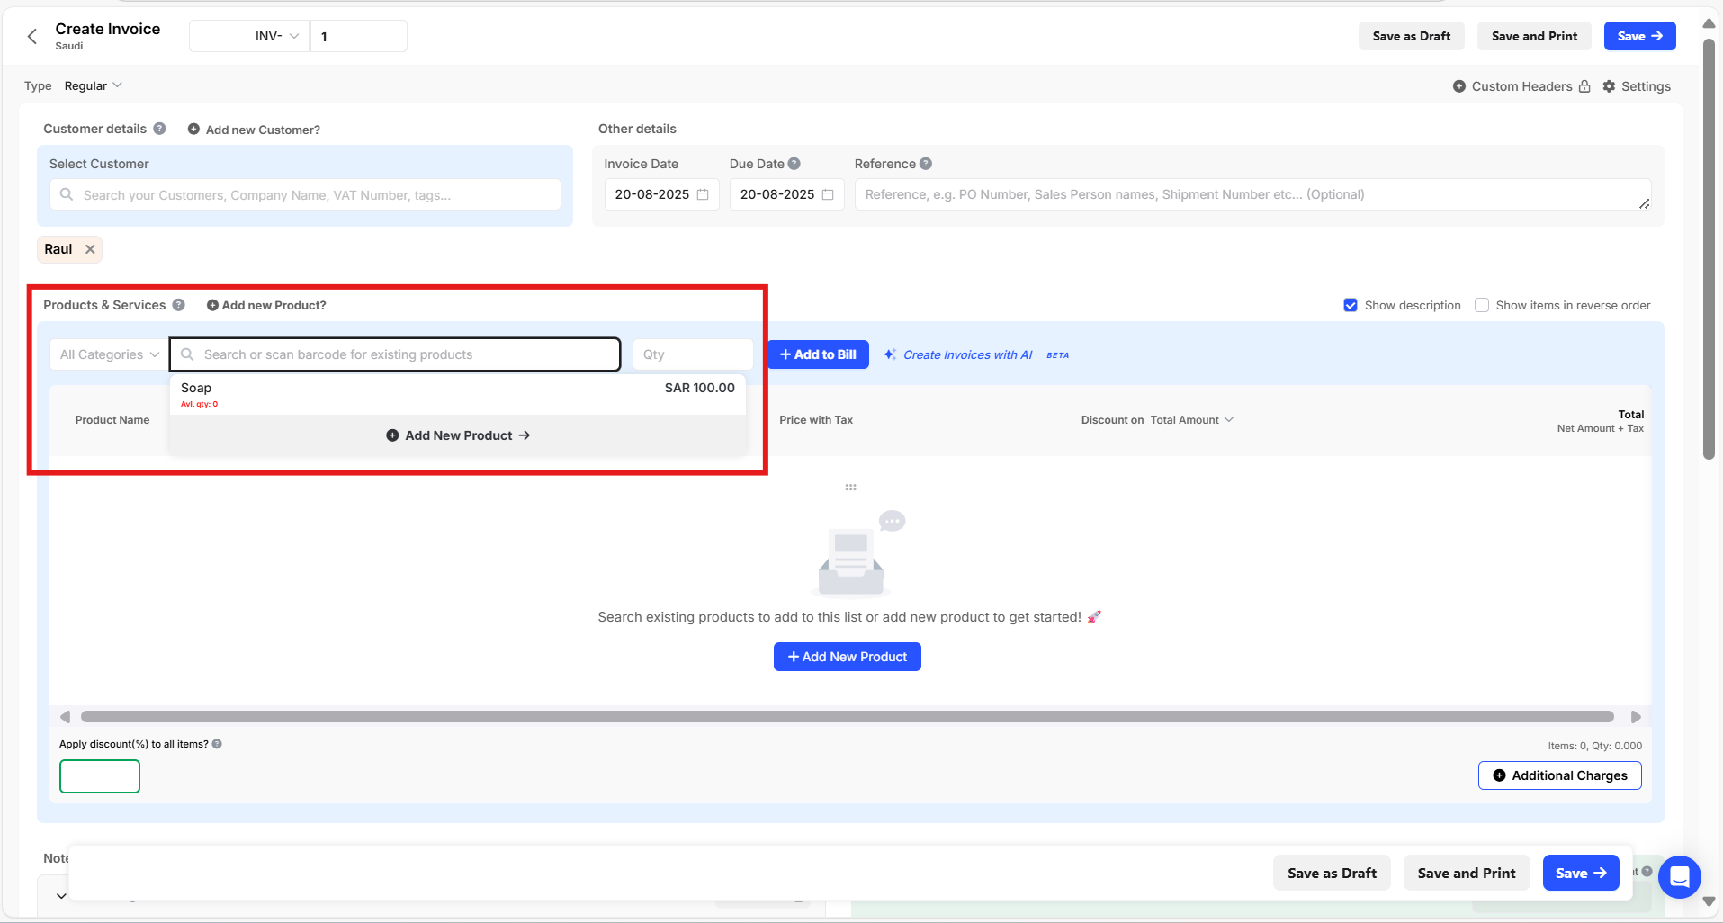The width and height of the screenshot is (1723, 923).
Task: Click the horizontal table scrollbar track
Action: pos(847,717)
